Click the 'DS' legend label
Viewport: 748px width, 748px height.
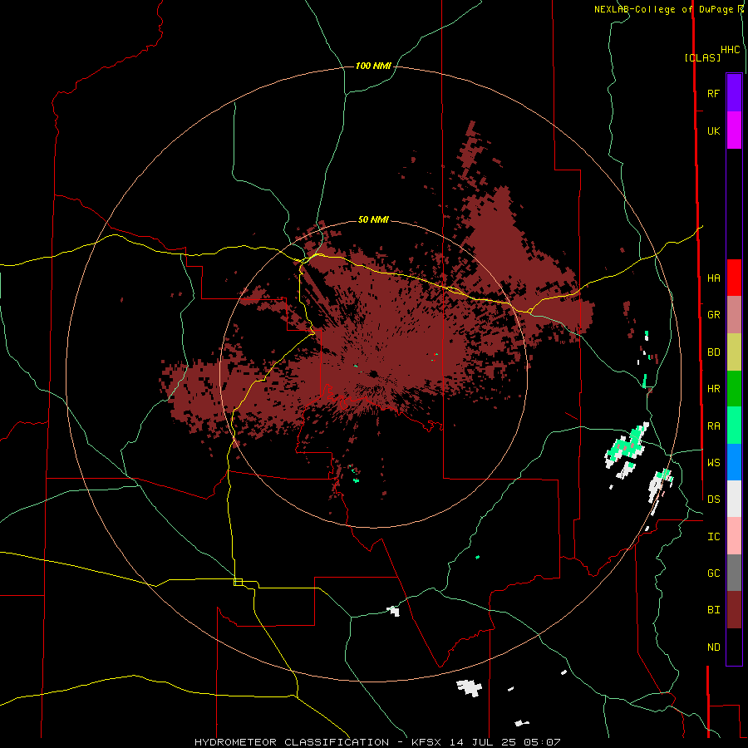(713, 499)
